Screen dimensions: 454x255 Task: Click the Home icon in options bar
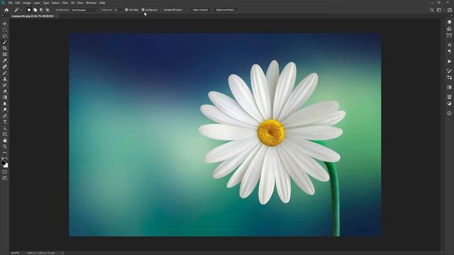[x=6, y=10]
